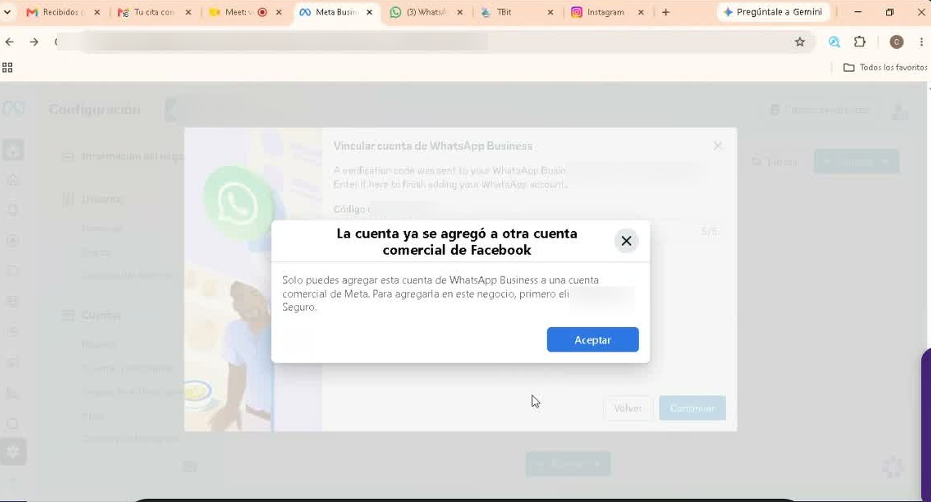Close the WhatsApp tab
The image size is (931, 502).
click(460, 12)
